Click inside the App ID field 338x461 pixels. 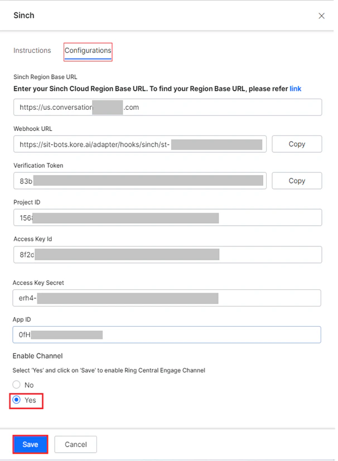(x=167, y=334)
